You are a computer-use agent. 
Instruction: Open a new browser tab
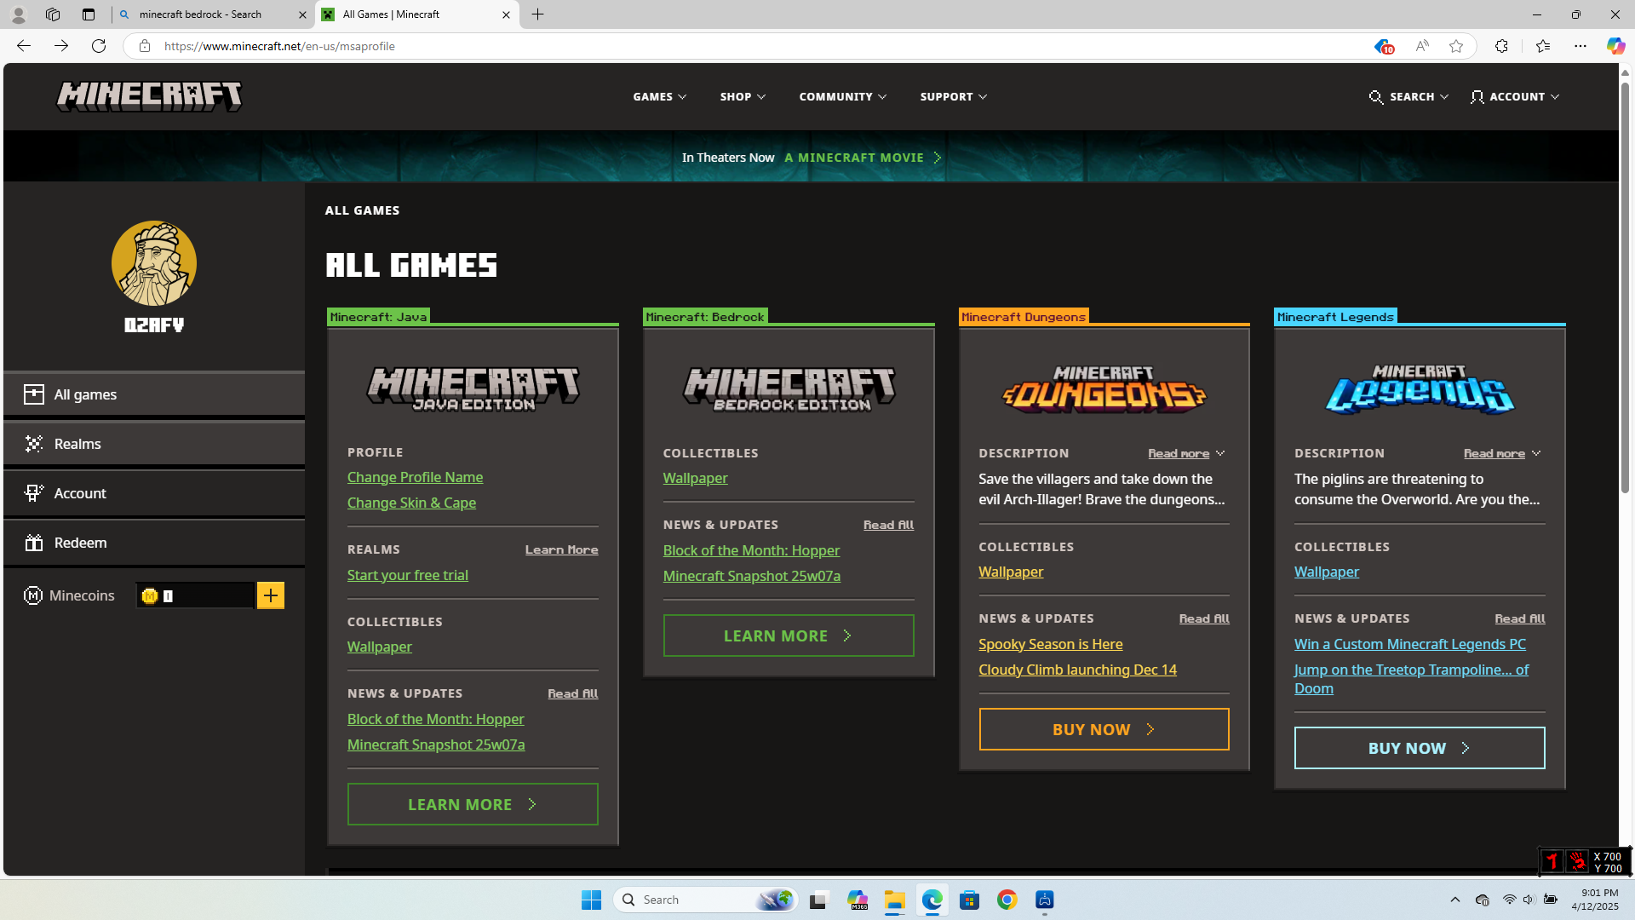click(x=538, y=14)
